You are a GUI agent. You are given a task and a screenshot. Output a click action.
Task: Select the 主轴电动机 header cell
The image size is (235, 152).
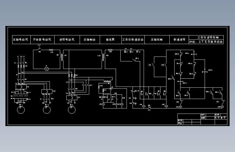[x=21, y=40]
